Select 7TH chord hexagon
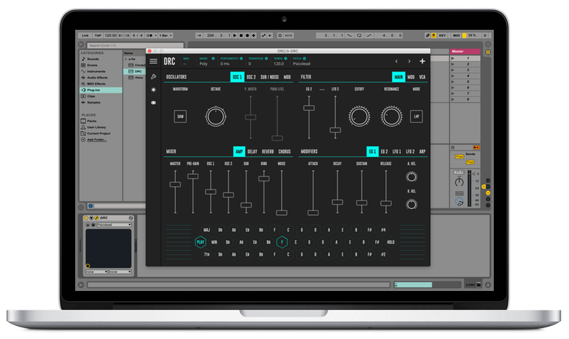 [207, 254]
